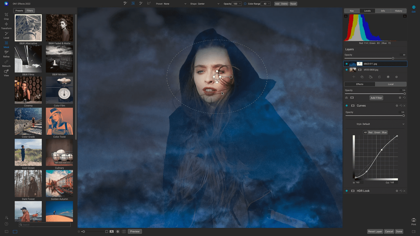Click the Add Filter button
The height and width of the screenshot is (236, 420).
pyautogui.click(x=376, y=98)
